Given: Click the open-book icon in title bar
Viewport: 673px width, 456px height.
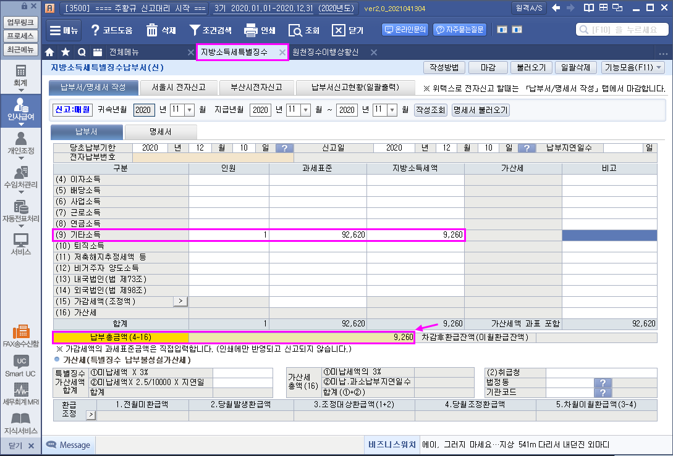Looking at the screenshot, I should (x=589, y=8).
